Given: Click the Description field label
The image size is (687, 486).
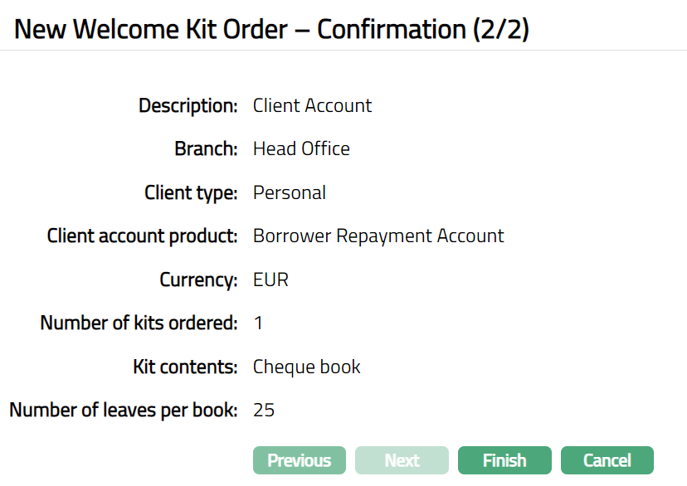Looking at the screenshot, I should (x=188, y=106).
